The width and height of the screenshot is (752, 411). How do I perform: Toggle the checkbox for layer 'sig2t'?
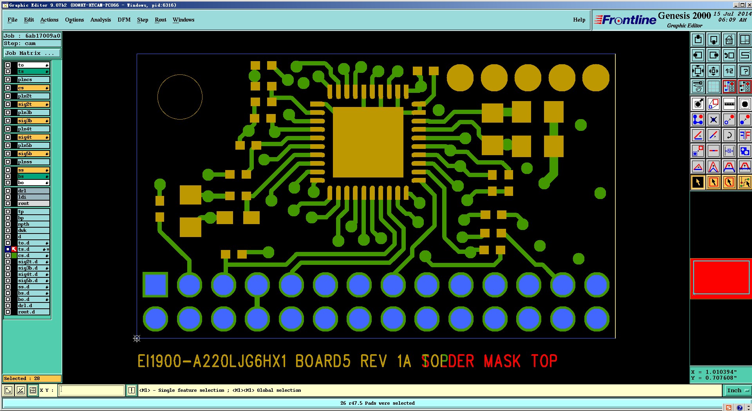click(8, 104)
